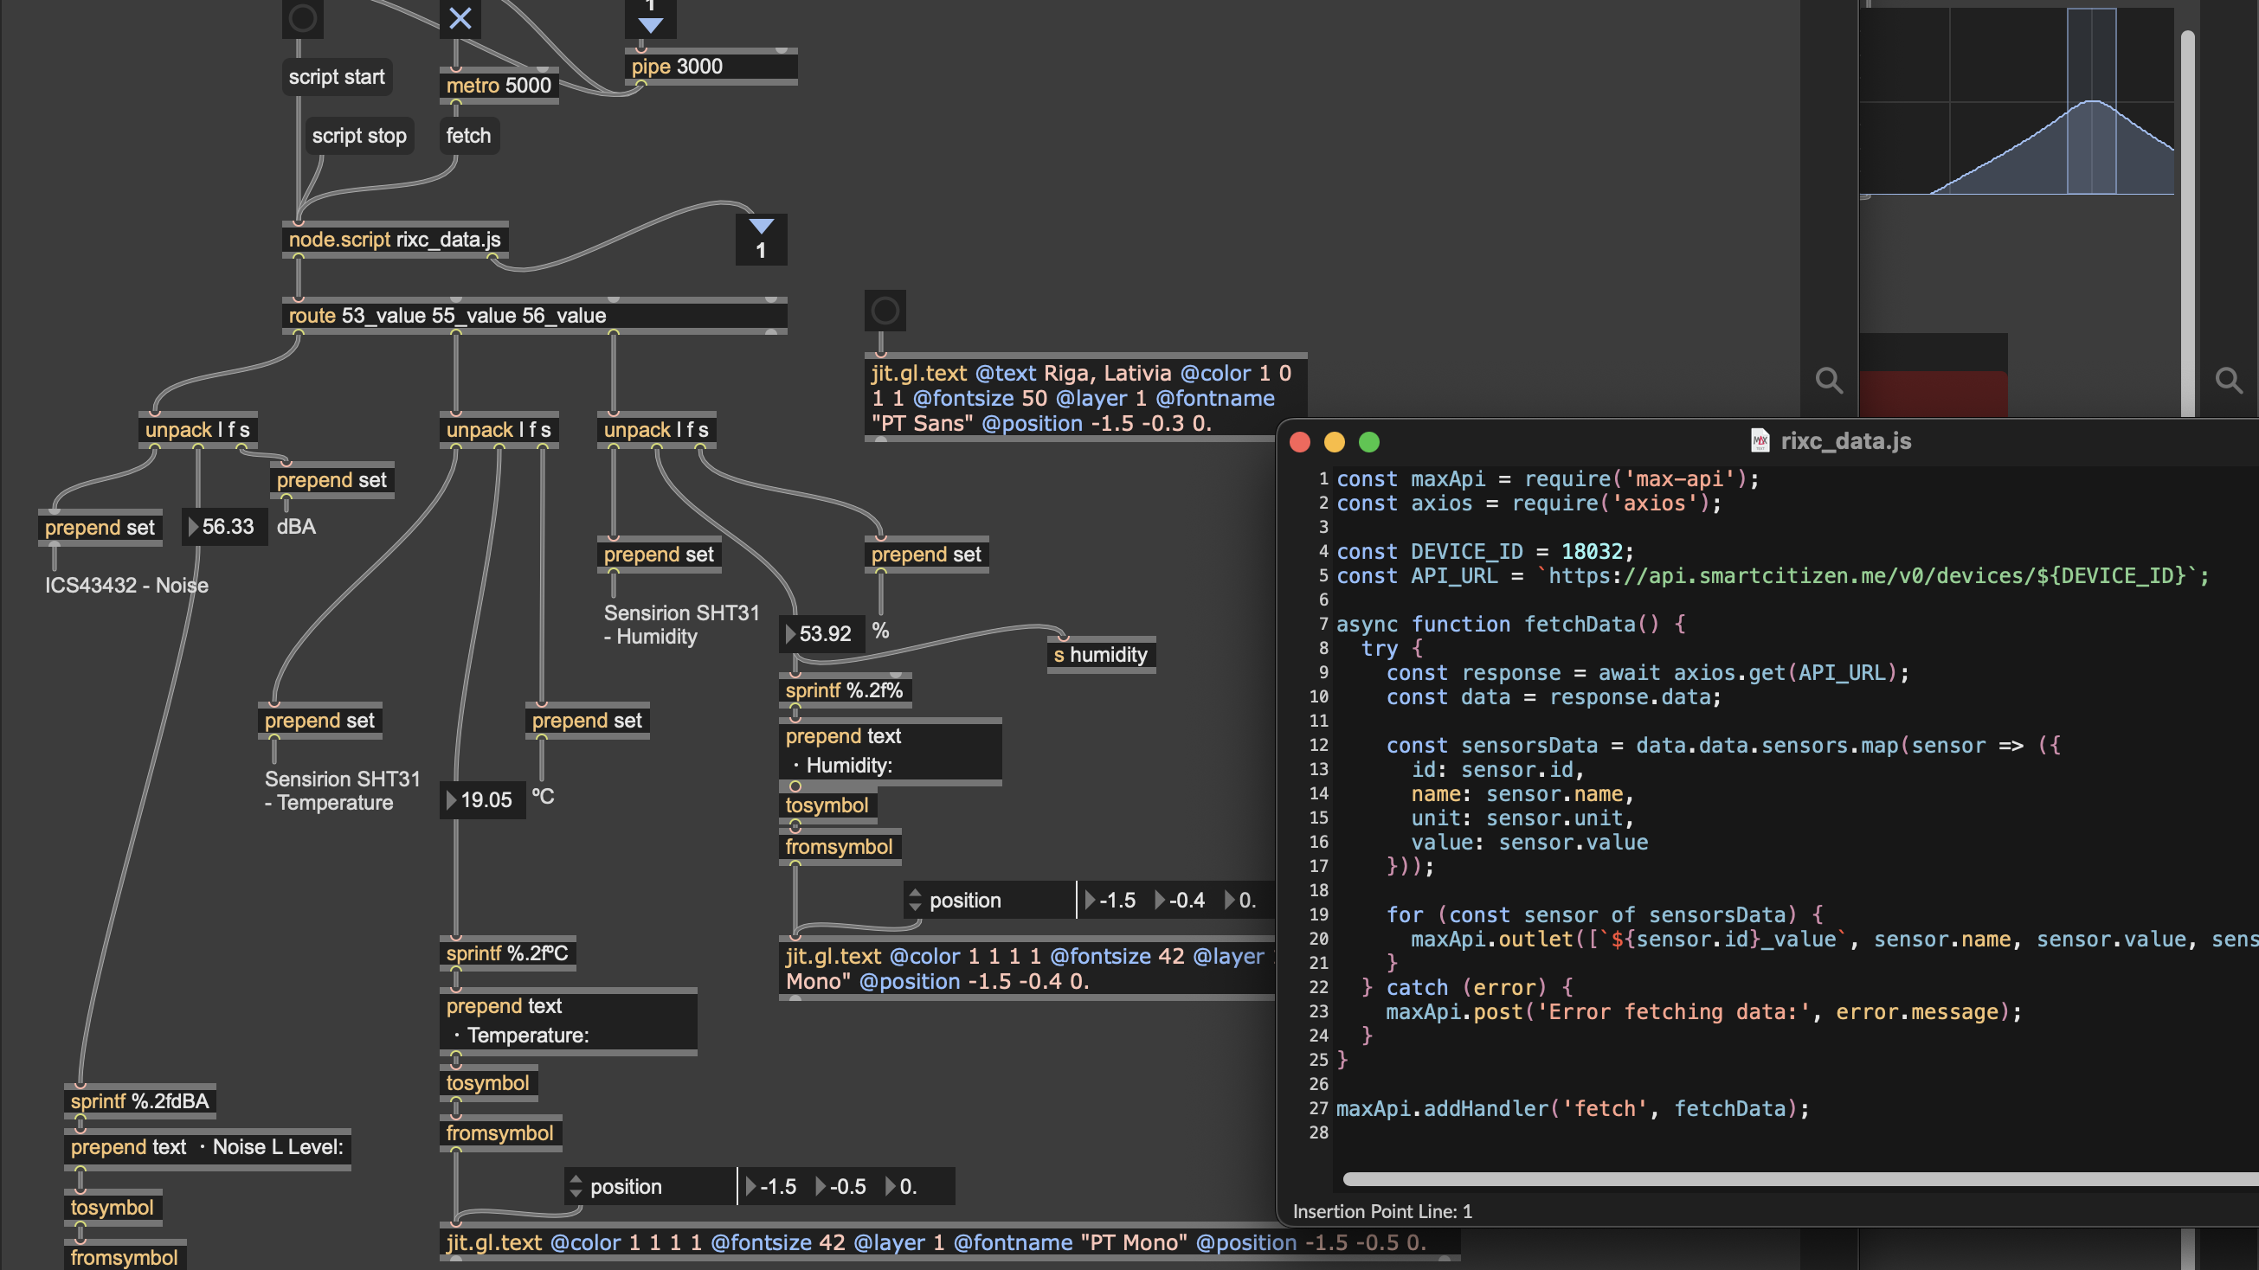Screen dimensions: 2259x1270
Task: Click the magnifier icon beside red panel
Action: [1829, 380]
